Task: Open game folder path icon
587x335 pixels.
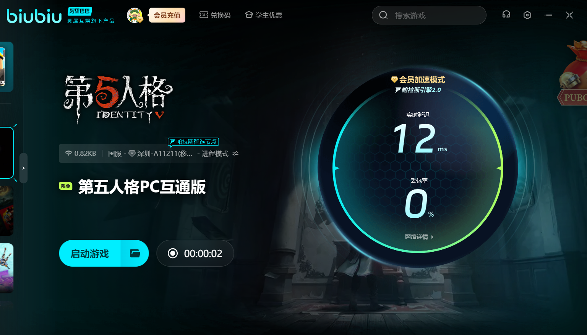Action: (x=135, y=253)
